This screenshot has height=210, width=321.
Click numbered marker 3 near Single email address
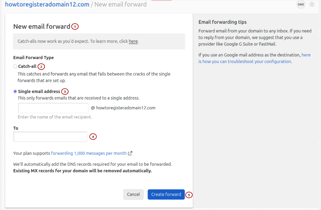point(65,91)
